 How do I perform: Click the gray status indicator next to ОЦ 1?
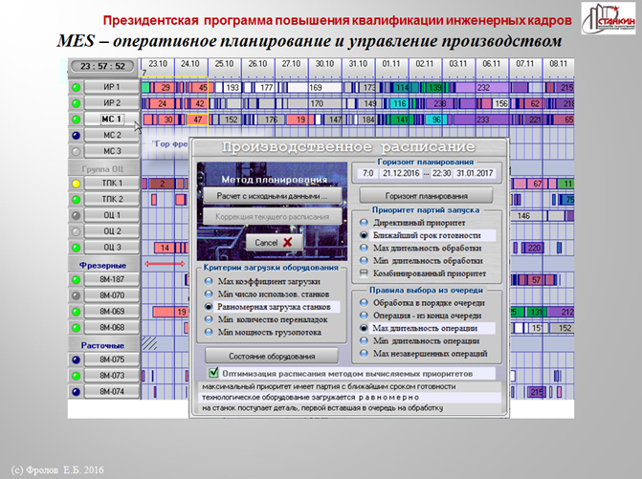[77, 216]
